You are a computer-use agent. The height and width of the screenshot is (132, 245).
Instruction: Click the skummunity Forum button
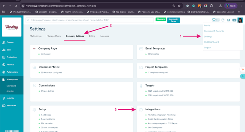173,20
